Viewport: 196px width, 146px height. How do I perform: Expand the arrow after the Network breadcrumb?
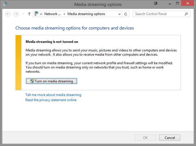(x=64, y=14)
